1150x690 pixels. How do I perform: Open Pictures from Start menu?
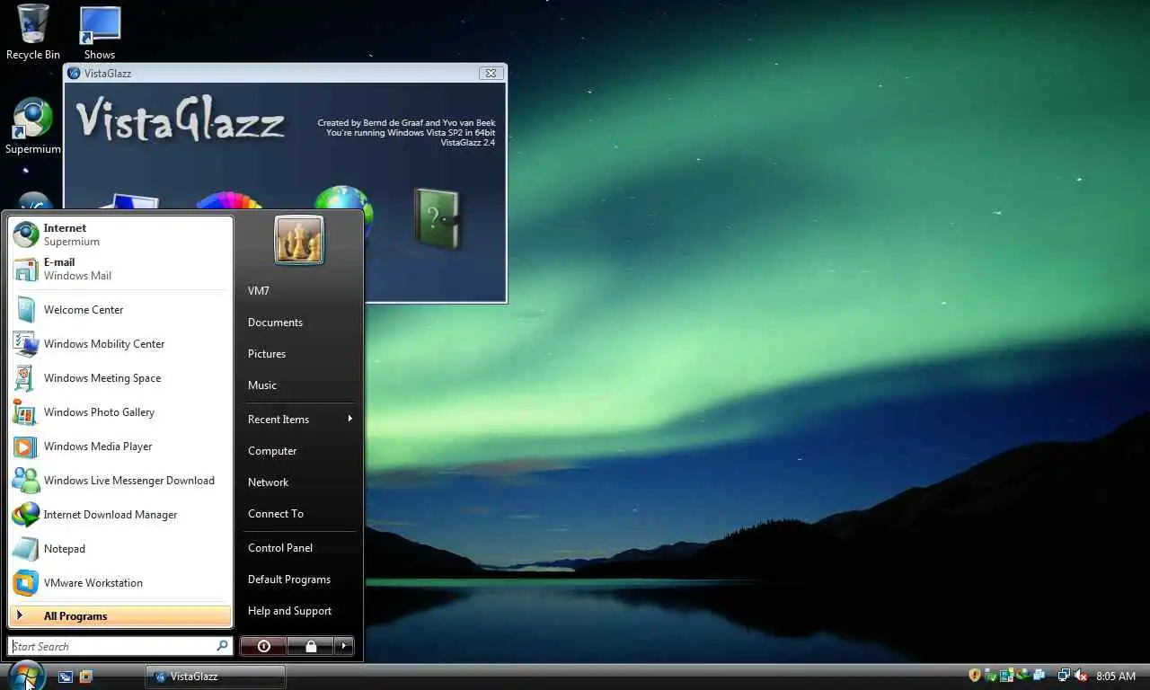pos(300,354)
